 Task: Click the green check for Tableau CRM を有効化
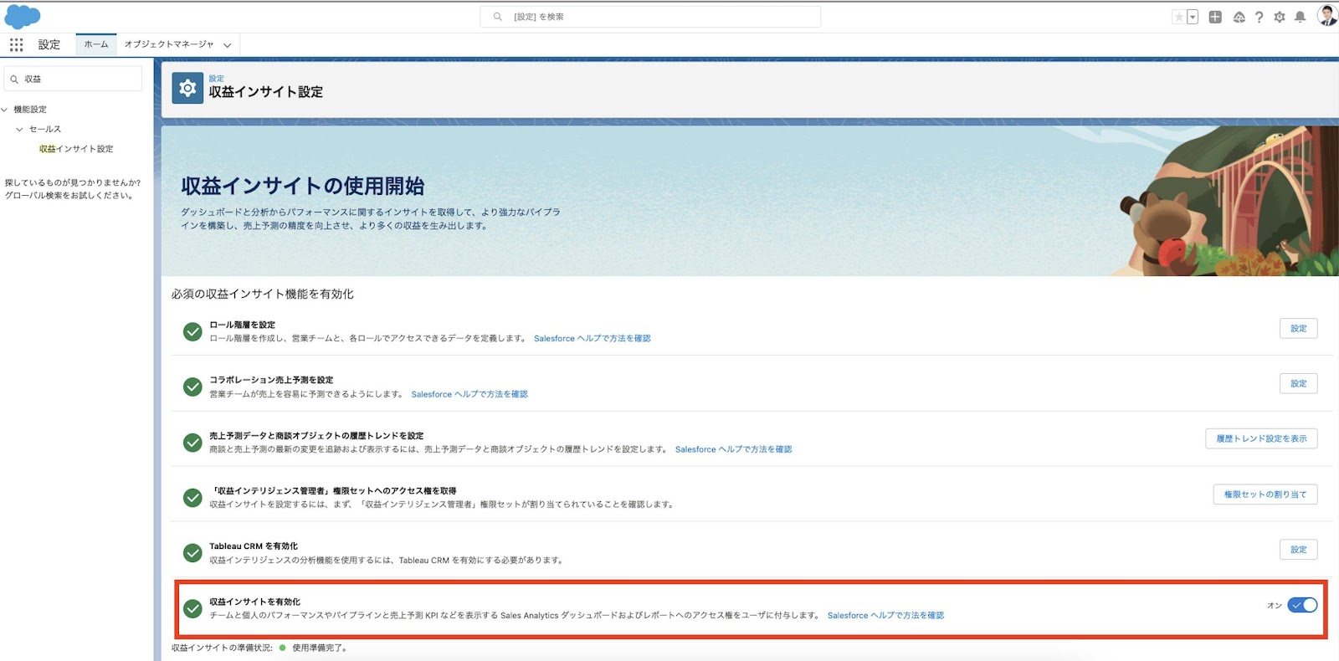click(192, 553)
